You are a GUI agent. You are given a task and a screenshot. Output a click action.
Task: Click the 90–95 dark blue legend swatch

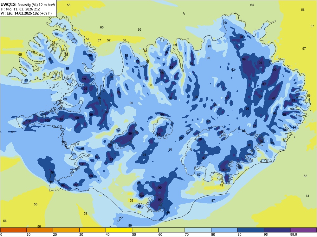click(x=251, y=230)
